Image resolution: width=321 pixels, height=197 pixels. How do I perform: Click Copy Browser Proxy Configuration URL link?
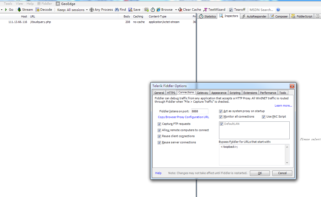coord(184,117)
